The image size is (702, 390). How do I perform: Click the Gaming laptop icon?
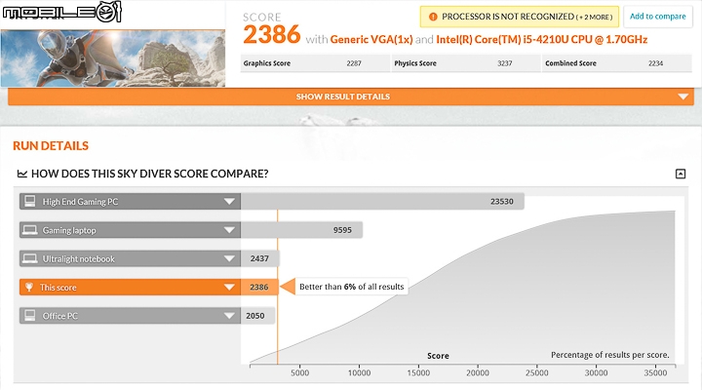pyautogui.click(x=30, y=230)
